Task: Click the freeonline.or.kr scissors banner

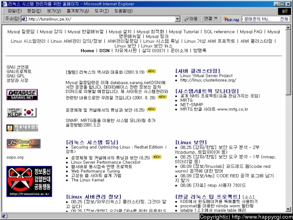Action: coord(29,181)
